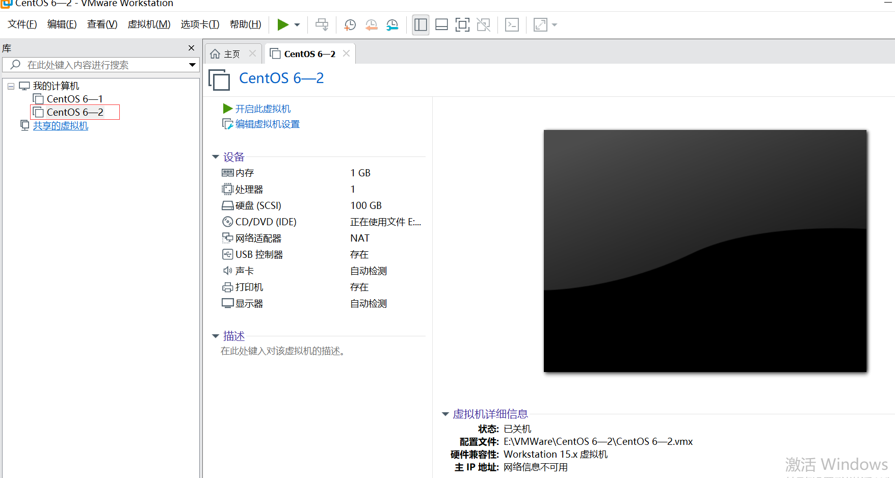Click the NAT network adapter value
895x478 pixels.
360,238
